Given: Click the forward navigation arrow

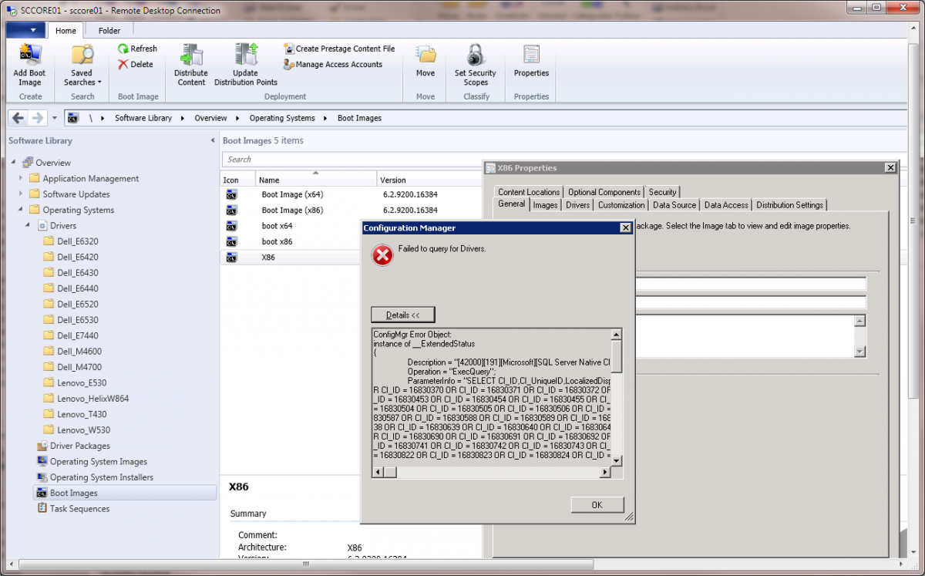Looking at the screenshot, I should pyautogui.click(x=36, y=118).
